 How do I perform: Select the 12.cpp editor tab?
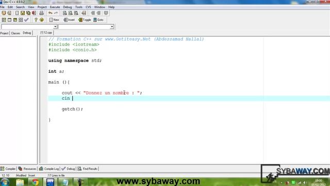click(46, 33)
